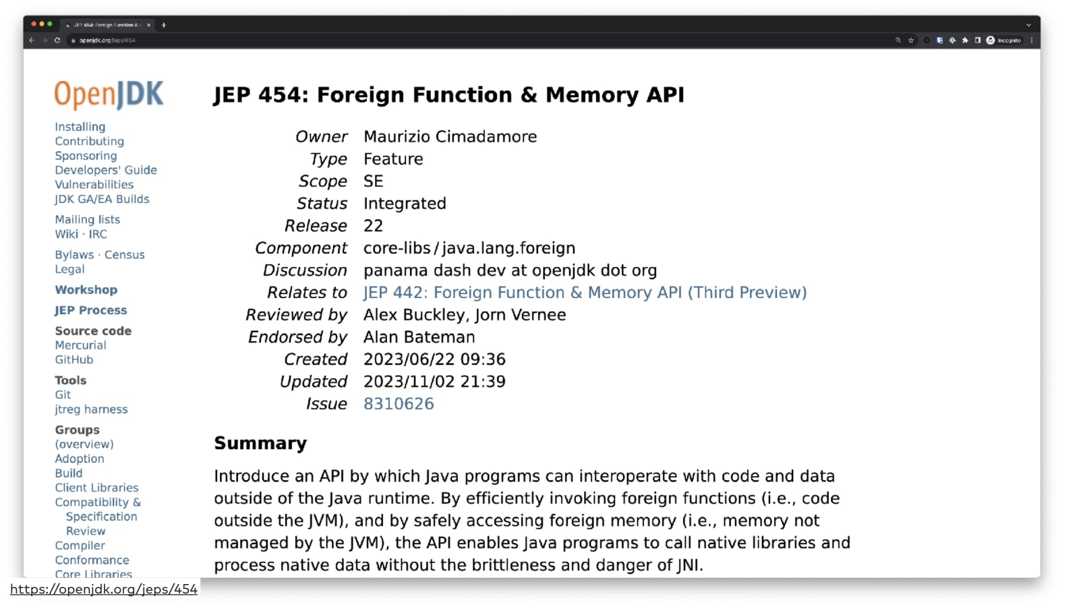
Task: Click the Incognito profile indicator
Action: pos(1003,40)
